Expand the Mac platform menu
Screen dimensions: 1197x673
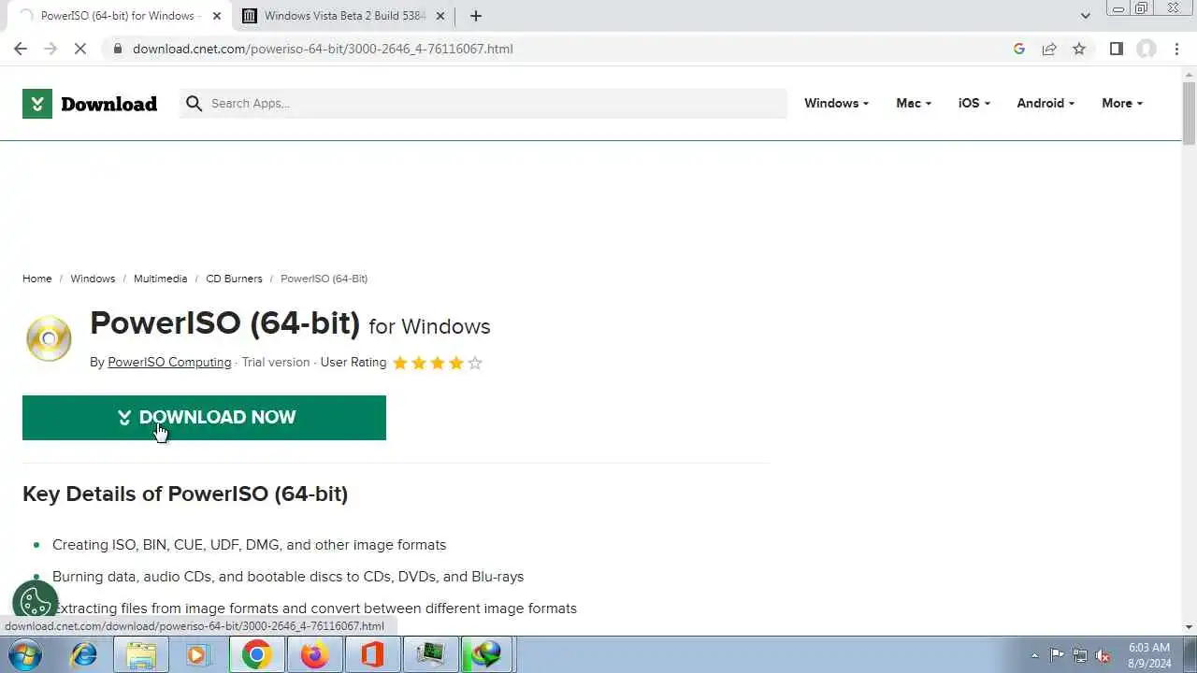click(914, 103)
